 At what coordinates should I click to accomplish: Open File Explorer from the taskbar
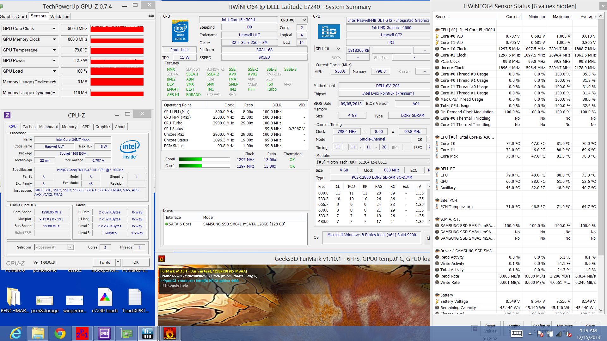38,333
